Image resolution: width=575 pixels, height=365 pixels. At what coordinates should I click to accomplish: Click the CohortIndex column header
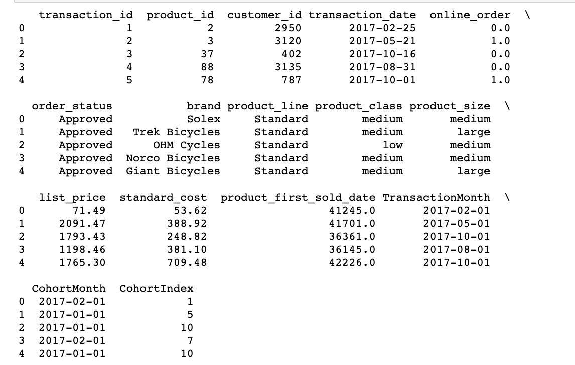tap(156, 289)
